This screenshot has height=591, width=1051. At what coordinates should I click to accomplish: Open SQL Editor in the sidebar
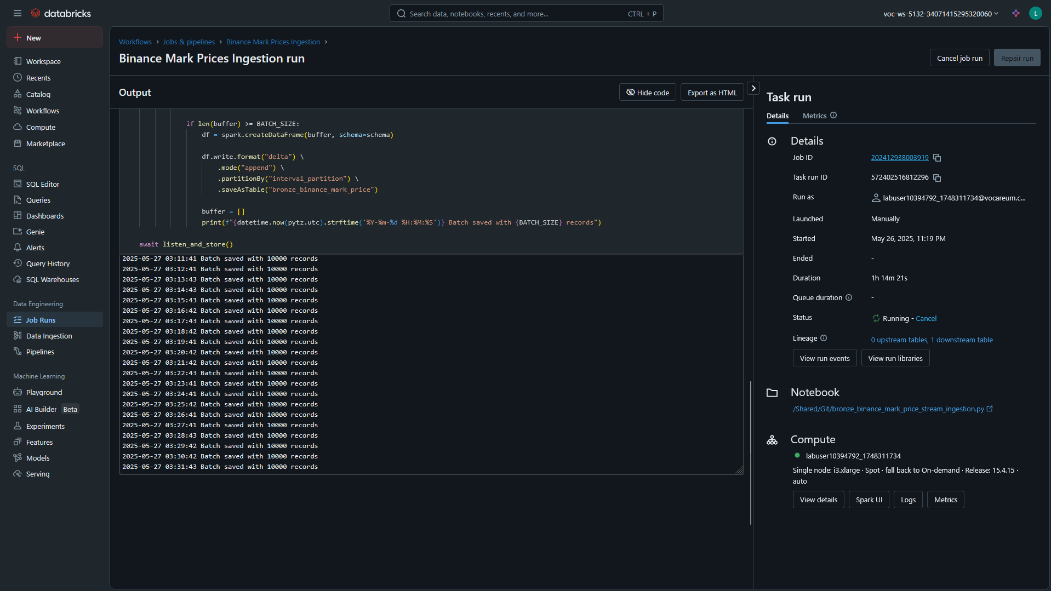coord(55,184)
